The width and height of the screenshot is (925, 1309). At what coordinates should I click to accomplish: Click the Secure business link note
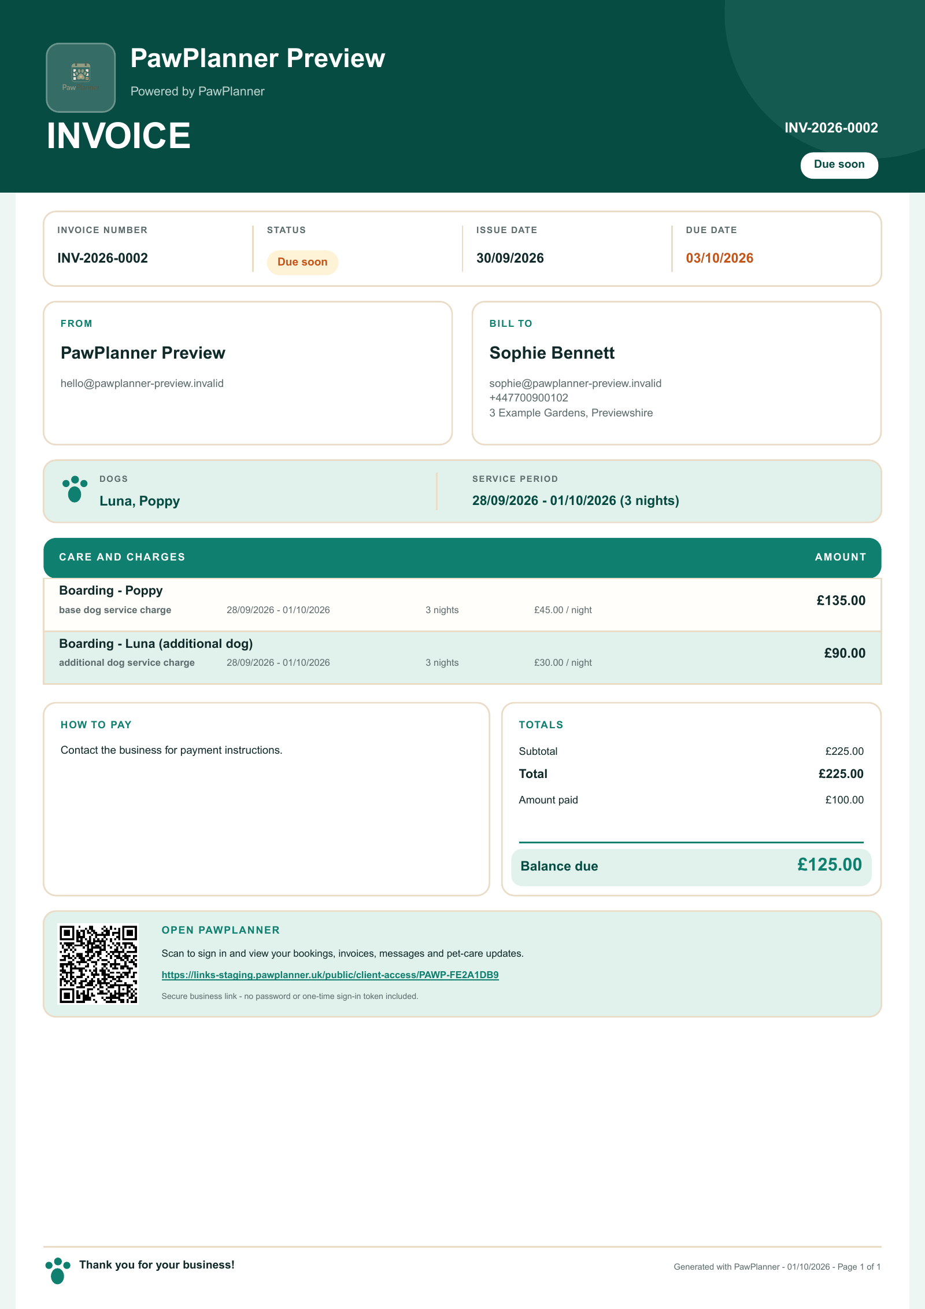click(x=290, y=996)
